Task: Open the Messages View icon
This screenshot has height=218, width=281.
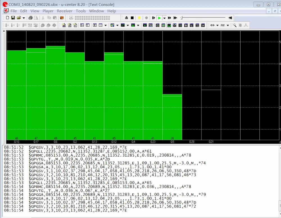Action: (x=82, y=25)
